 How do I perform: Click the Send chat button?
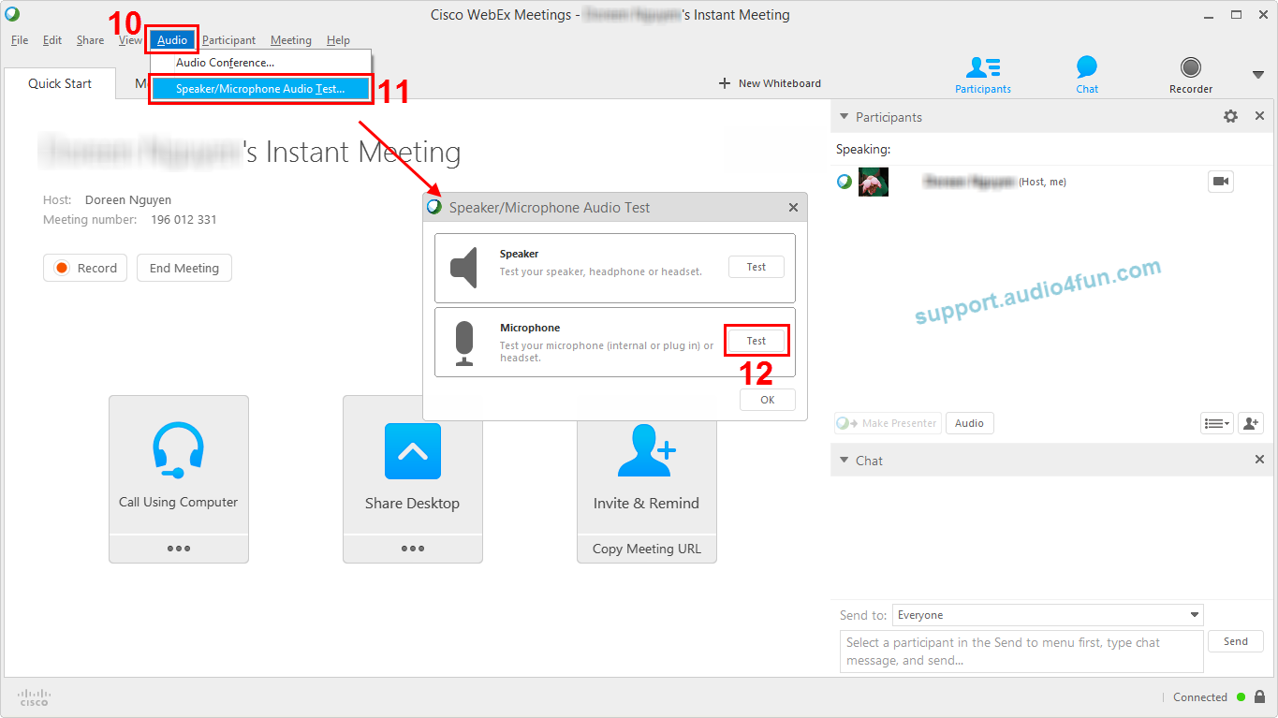coord(1236,641)
